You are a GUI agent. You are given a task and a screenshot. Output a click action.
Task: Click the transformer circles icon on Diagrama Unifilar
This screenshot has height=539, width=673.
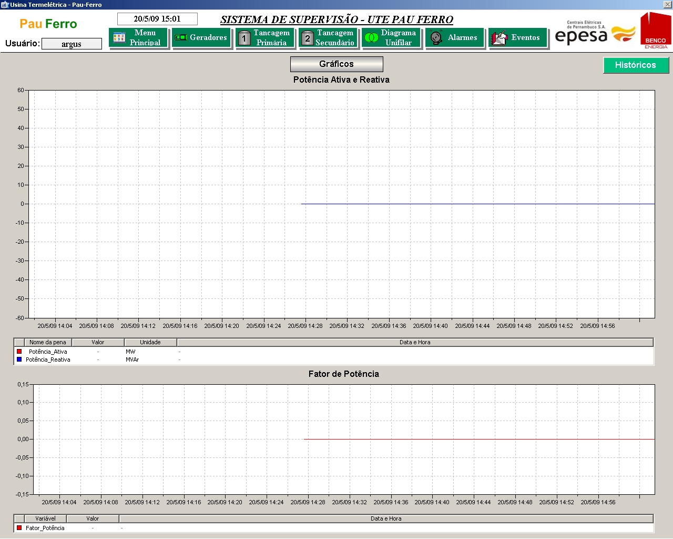(372, 37)
